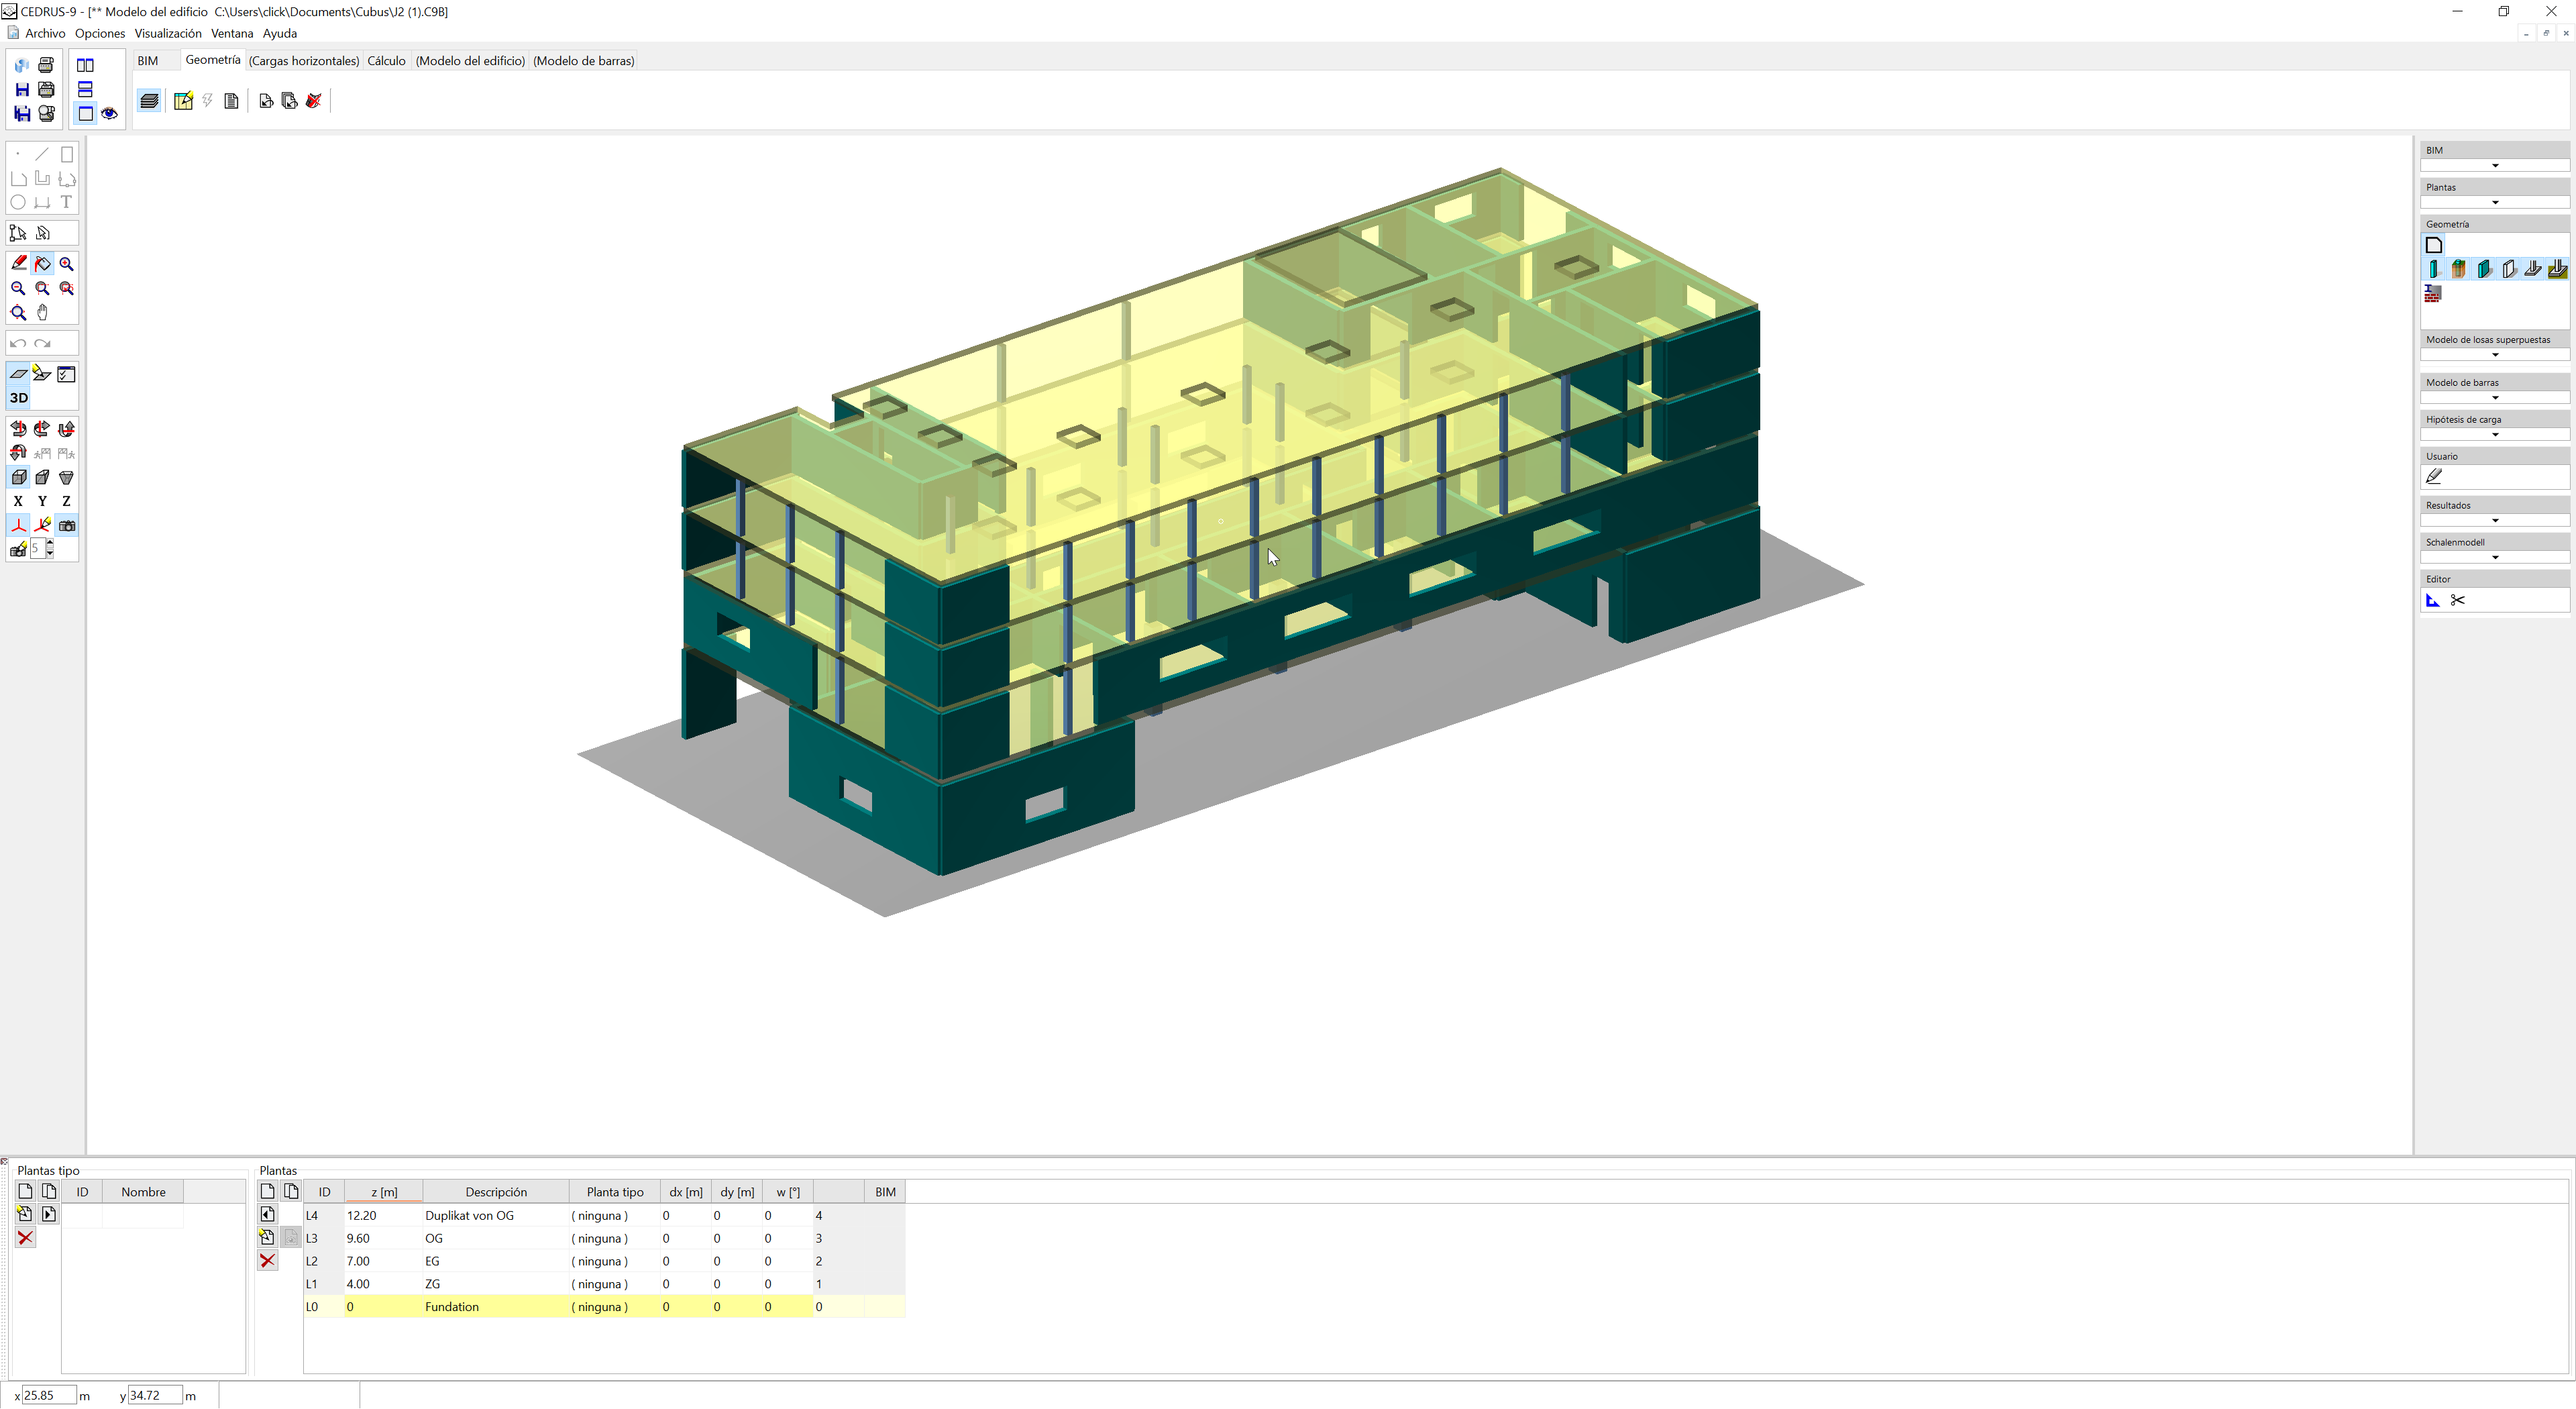Toggle visibility with the eye icon
Image resolution: width=2576 pixels, height=1409 pixels.
109,114
